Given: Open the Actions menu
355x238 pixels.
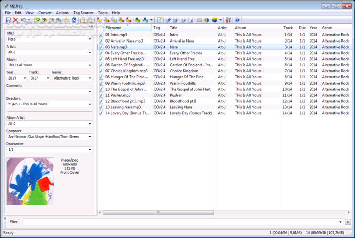Looking at the screenshot, I should pos(62,13).
